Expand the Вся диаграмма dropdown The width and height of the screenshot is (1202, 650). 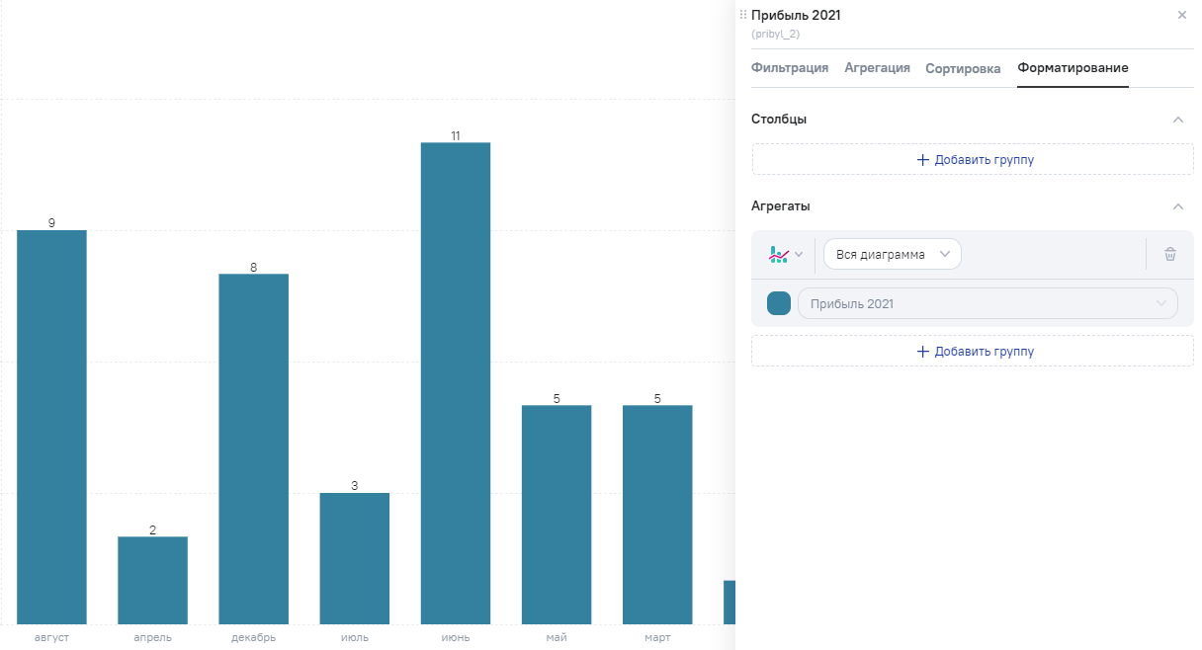pyautogui.click(x=892, y=255)
